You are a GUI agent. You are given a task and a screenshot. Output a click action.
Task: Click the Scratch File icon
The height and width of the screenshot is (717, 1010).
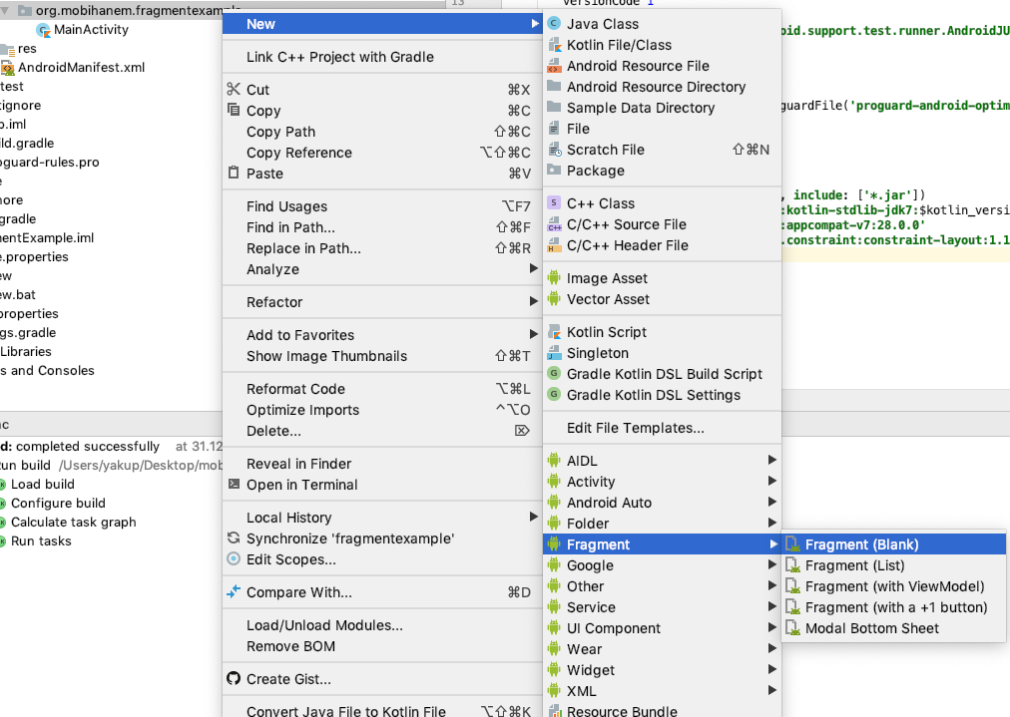(554, 150)
